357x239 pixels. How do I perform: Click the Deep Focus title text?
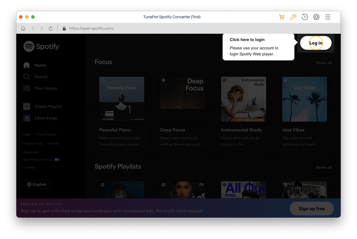point(173,130)
